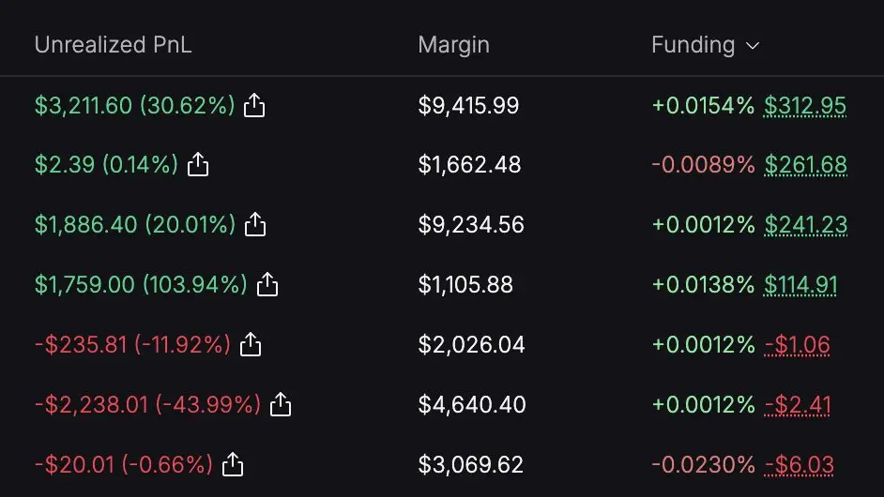
Task: Click share icon next to $2.39 PnL
Action: click(198, 166)
